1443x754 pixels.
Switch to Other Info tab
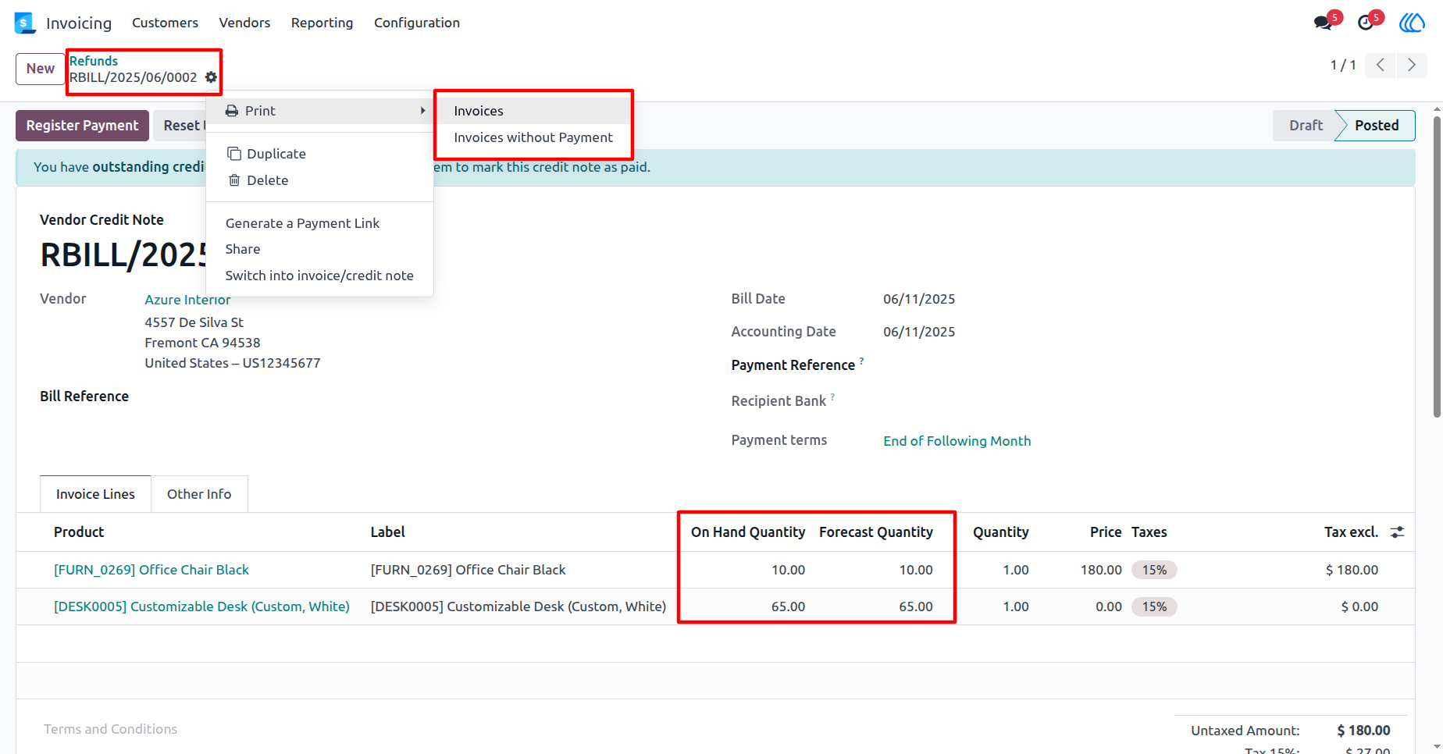(x=199, y=494)
